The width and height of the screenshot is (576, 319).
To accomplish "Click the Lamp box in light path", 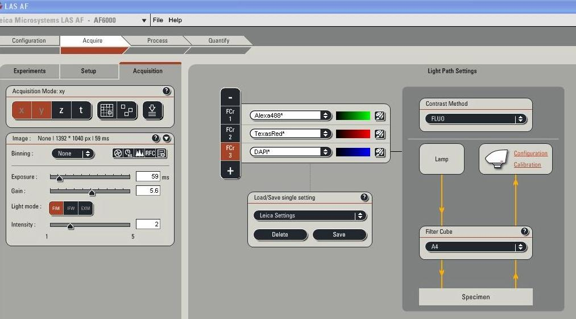I will click(442, 159).
